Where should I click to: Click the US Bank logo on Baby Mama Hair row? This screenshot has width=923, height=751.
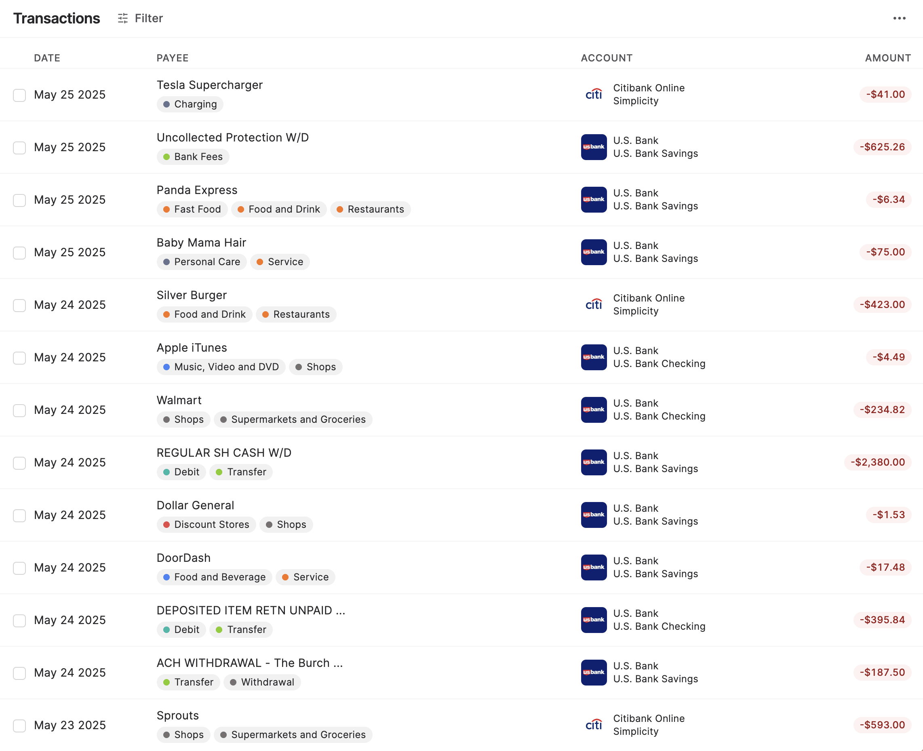pyautogui.click(x=593, y=252)
